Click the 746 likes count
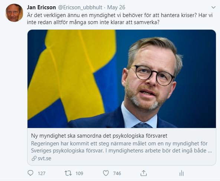 (x=117, y=174)
